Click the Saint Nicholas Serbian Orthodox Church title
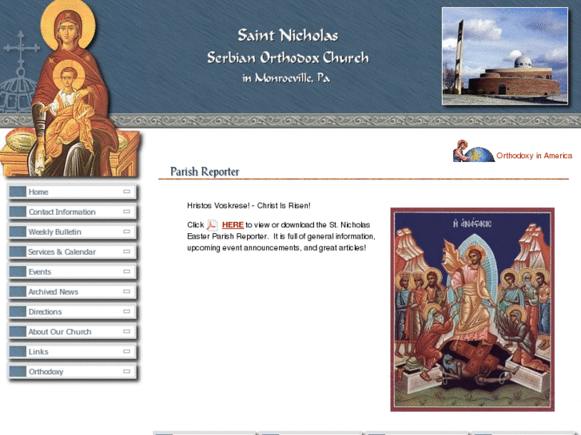The height and width of the screenshot is (435, 581). coord(288,56)
